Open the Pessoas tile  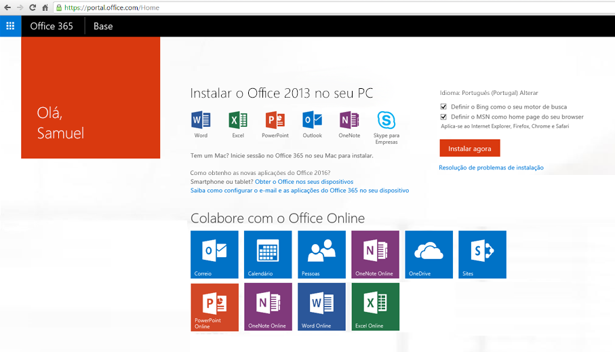point(321,254)
